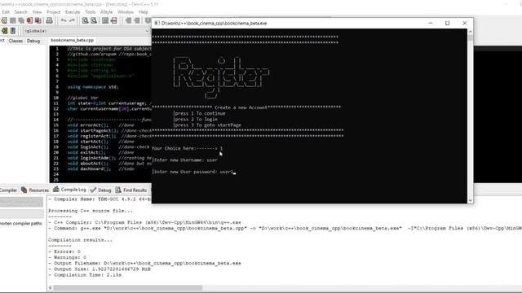Switch to the Debug side tab

point(33,41)
